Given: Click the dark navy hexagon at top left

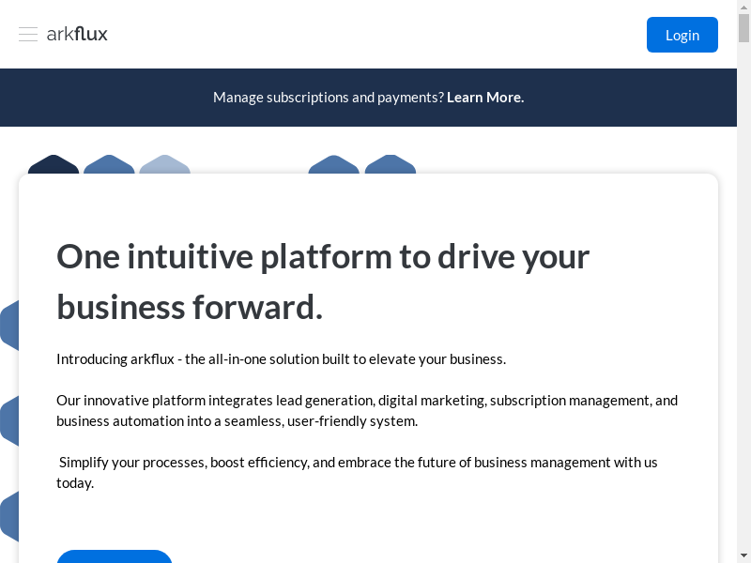Looking at the screenshot, I should point(54,165).
